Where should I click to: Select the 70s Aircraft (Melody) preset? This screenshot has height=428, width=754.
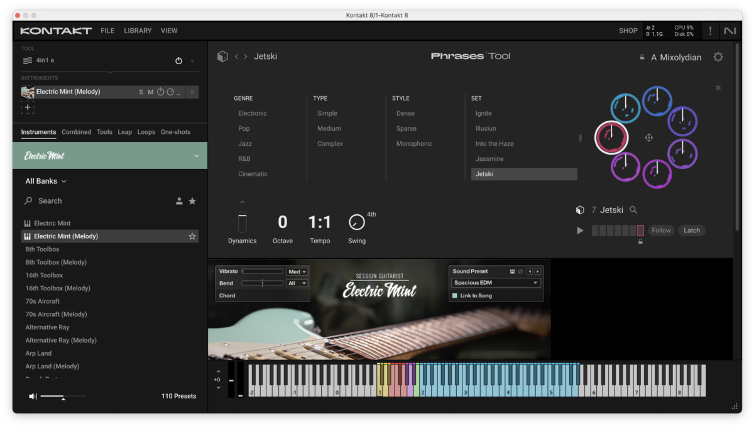point(56,314)
